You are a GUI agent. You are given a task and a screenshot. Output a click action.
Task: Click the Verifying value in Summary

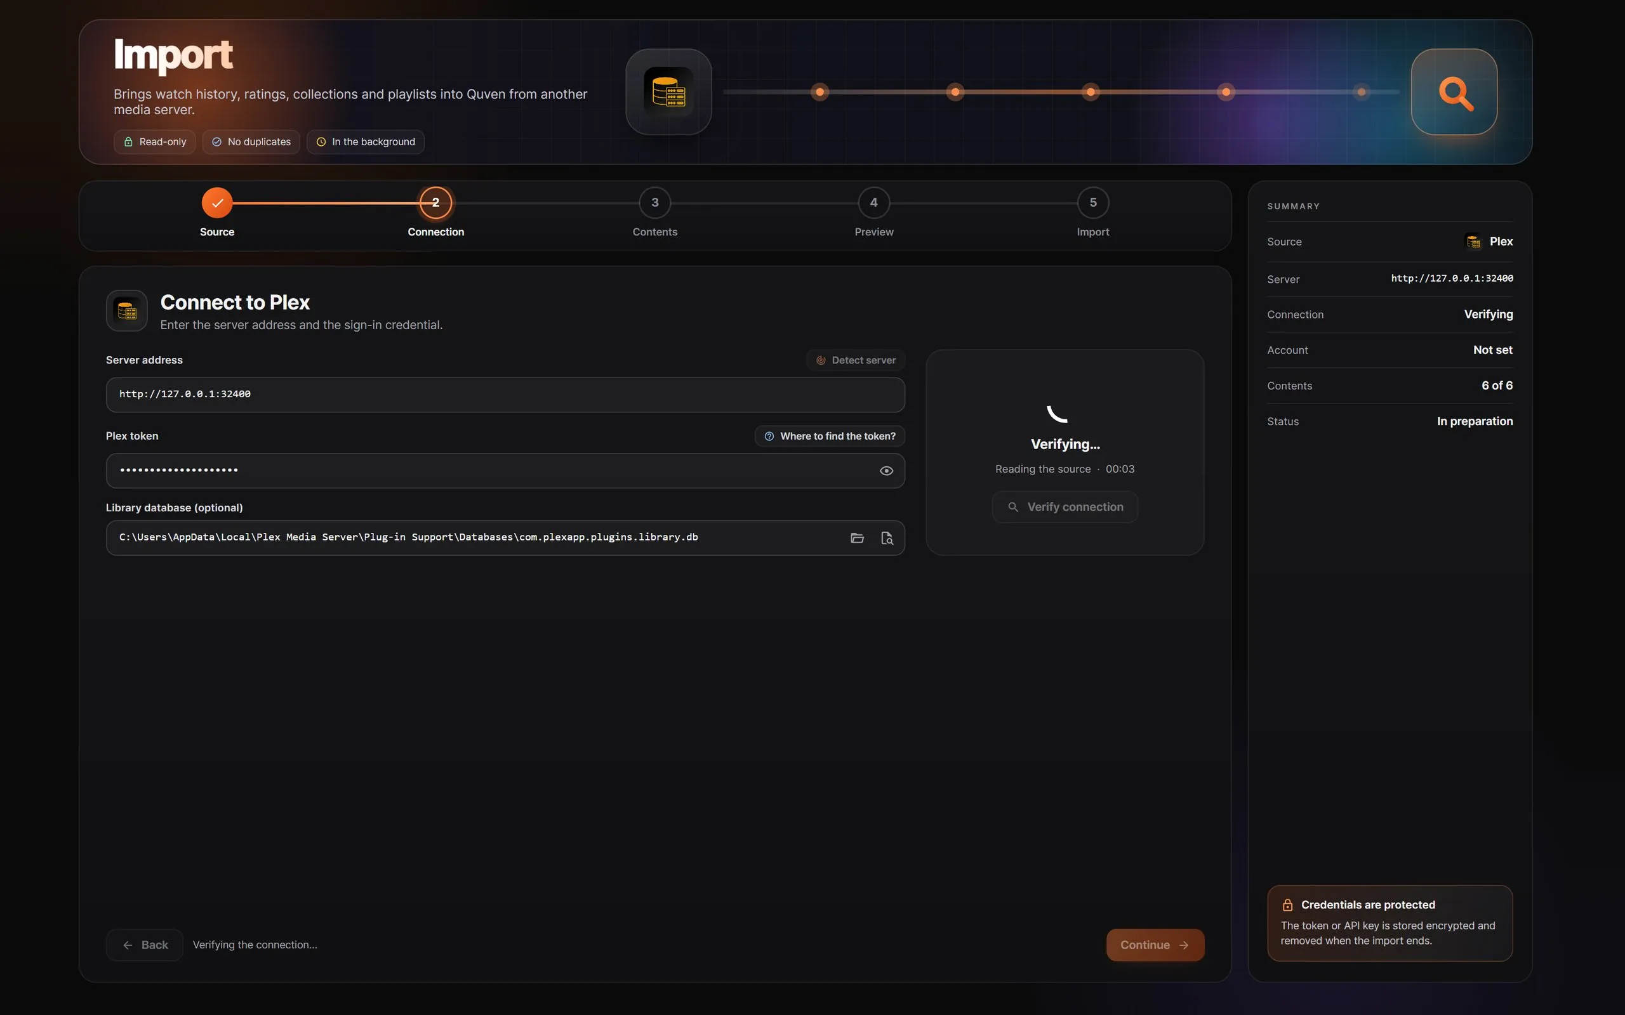(x=1488, y=314)
